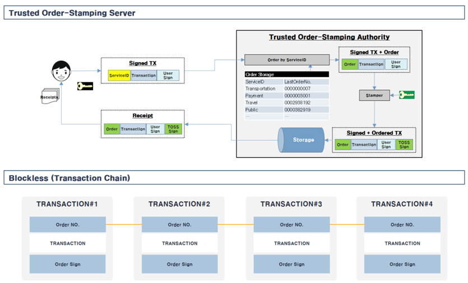
Task: Click the Order by ServiceID box
Action: click(x=286, y=60)
